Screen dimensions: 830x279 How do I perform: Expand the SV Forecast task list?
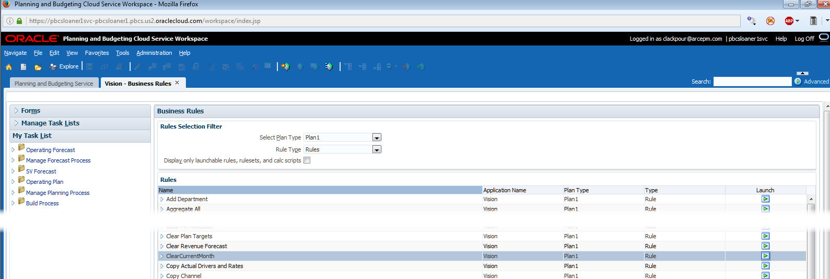13,171
